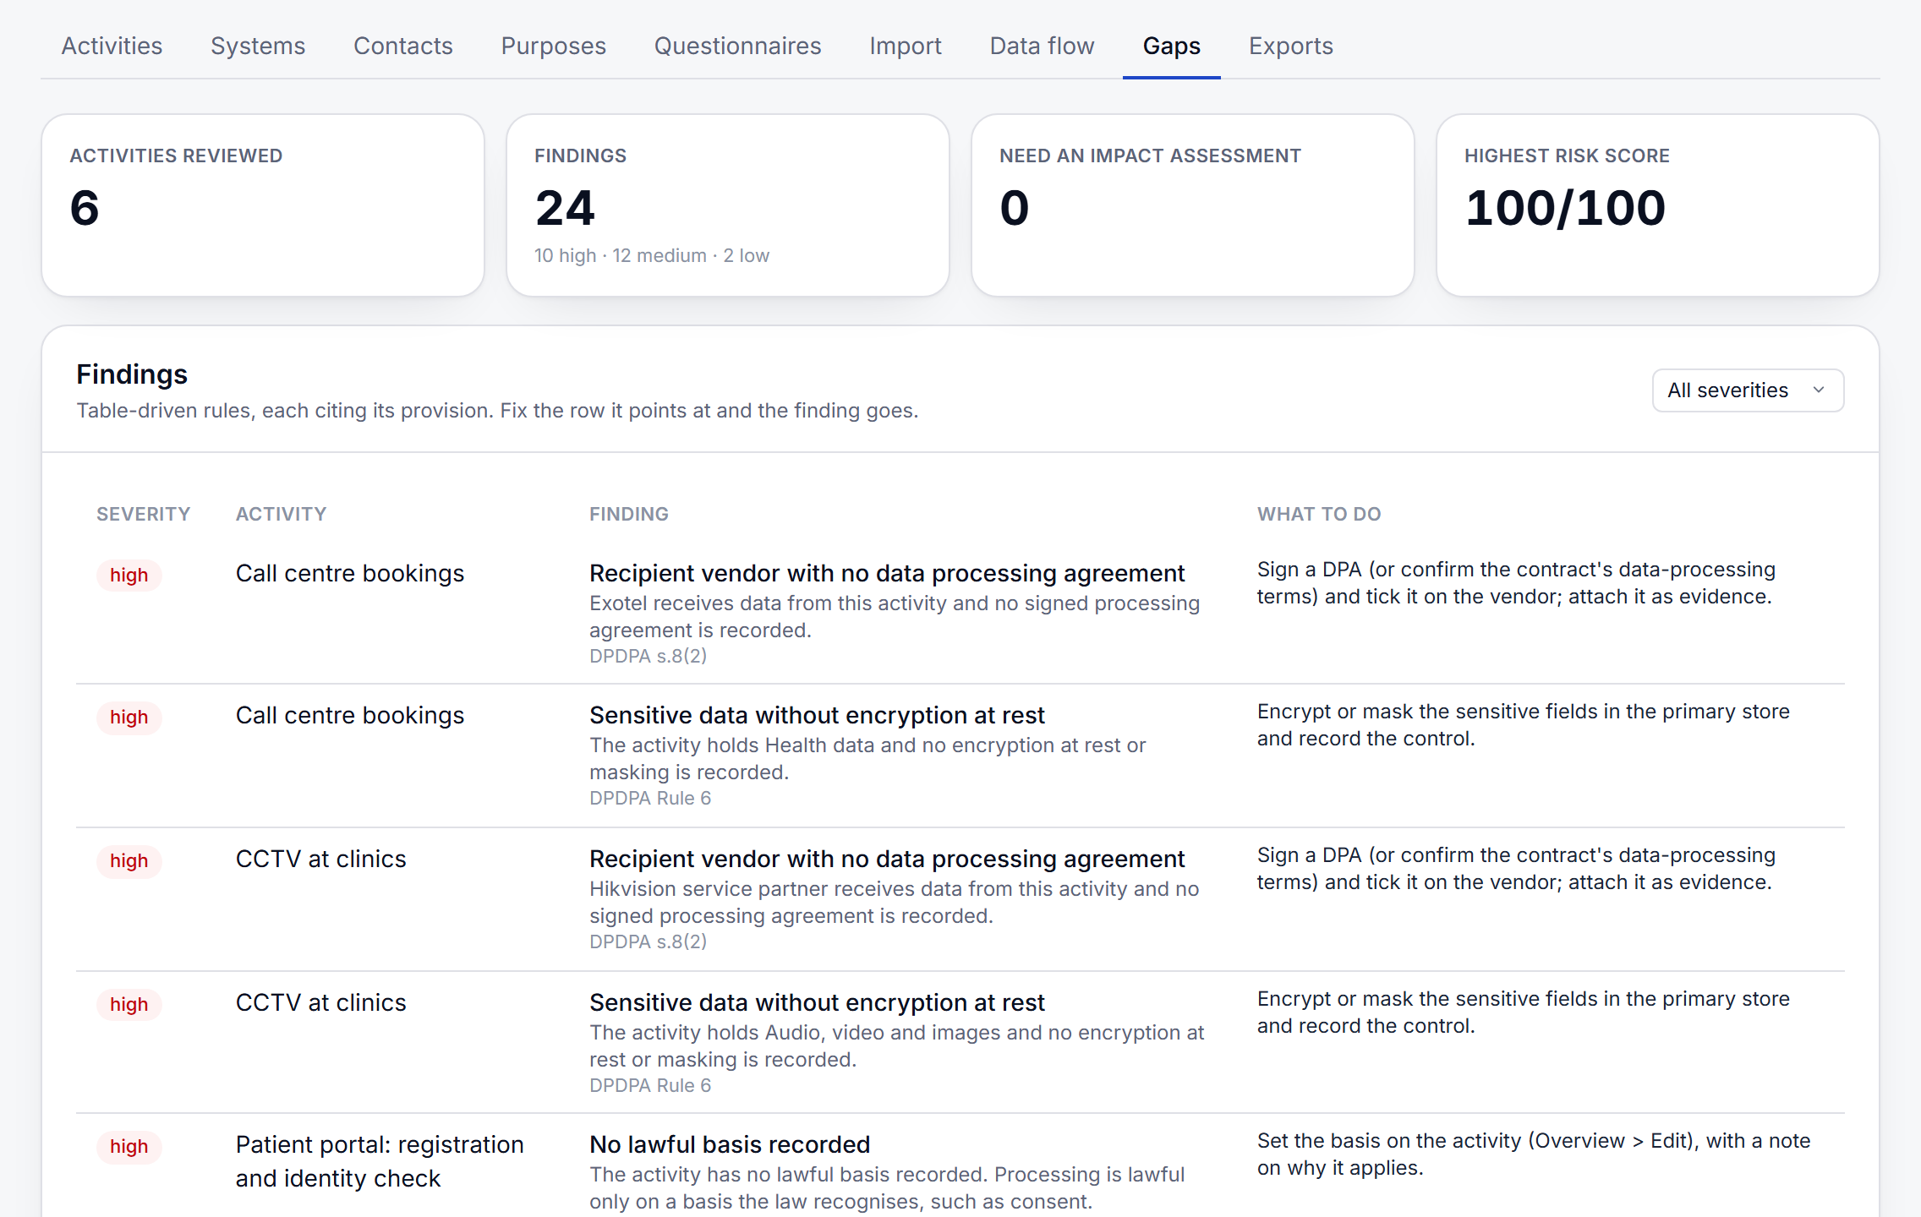Click the Exotel no data processing agreement finding
1921x1217 pixels.
887,573
